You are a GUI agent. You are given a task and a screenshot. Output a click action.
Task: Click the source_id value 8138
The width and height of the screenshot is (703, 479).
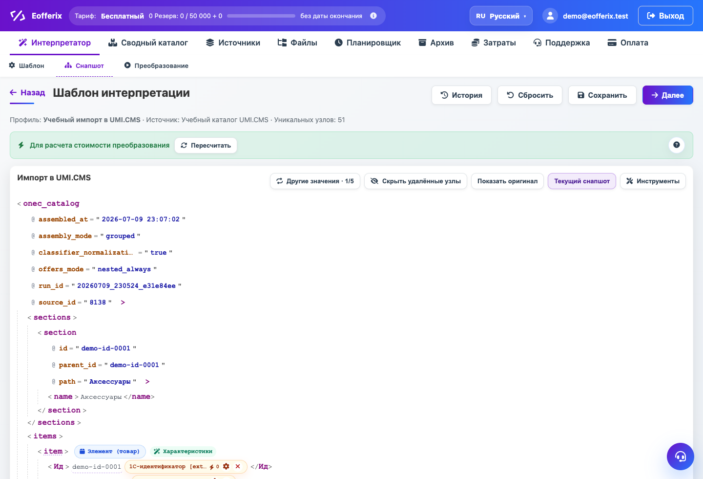(98, 303)
